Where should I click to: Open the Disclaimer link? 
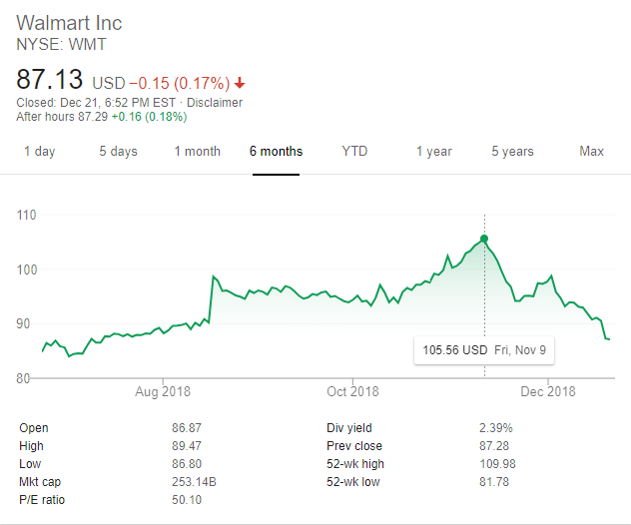215,103
